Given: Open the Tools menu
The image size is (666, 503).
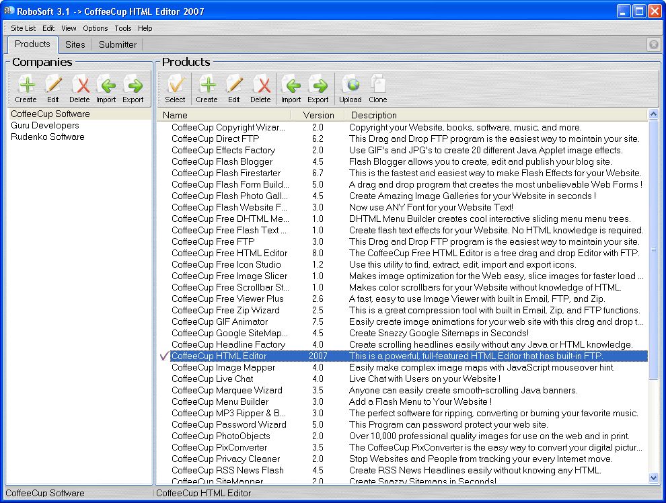Looking at the screenshot, I should click(x=122, y=28).
